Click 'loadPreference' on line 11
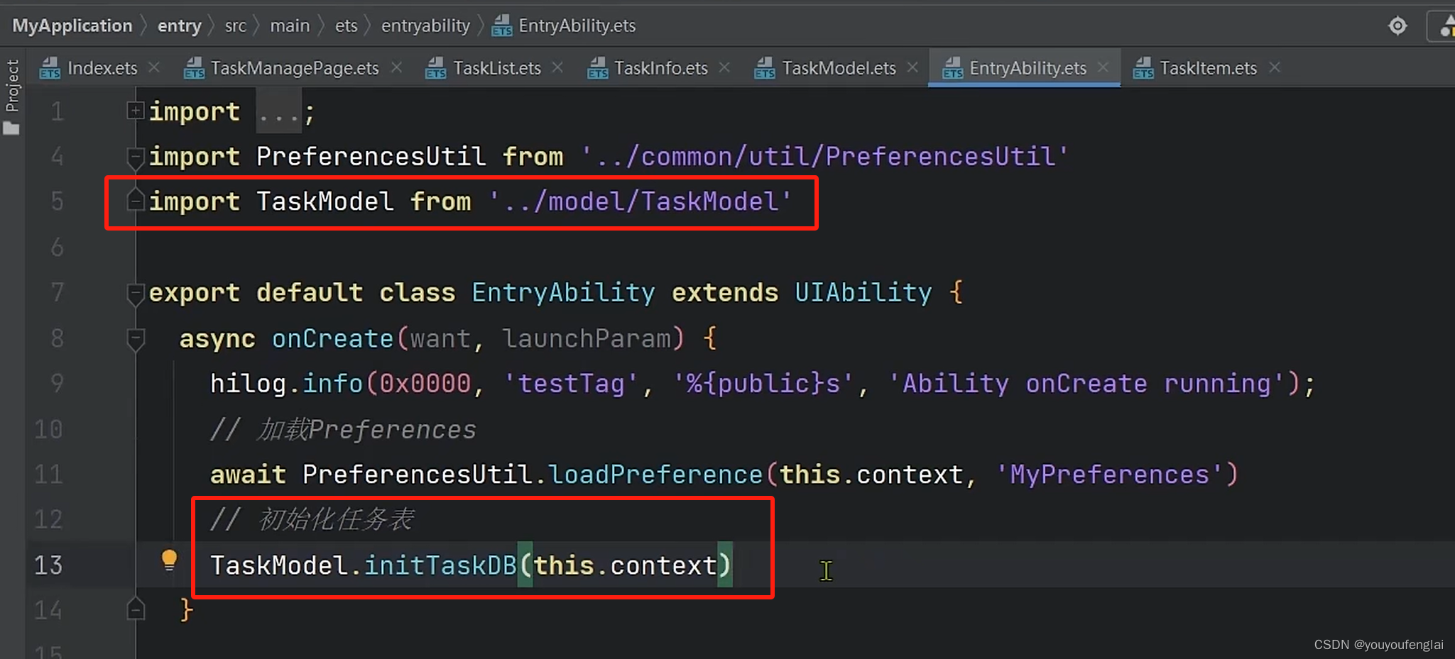Image resolution: width=1455 pixels, height=659 pixels. pyautogui.click(x=655, y=475)
